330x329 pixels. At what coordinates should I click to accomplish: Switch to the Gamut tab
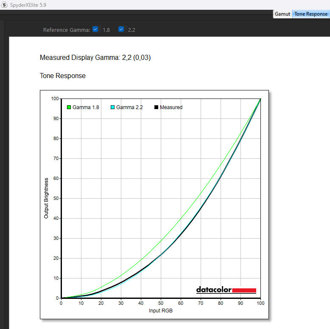pos(282,14)
